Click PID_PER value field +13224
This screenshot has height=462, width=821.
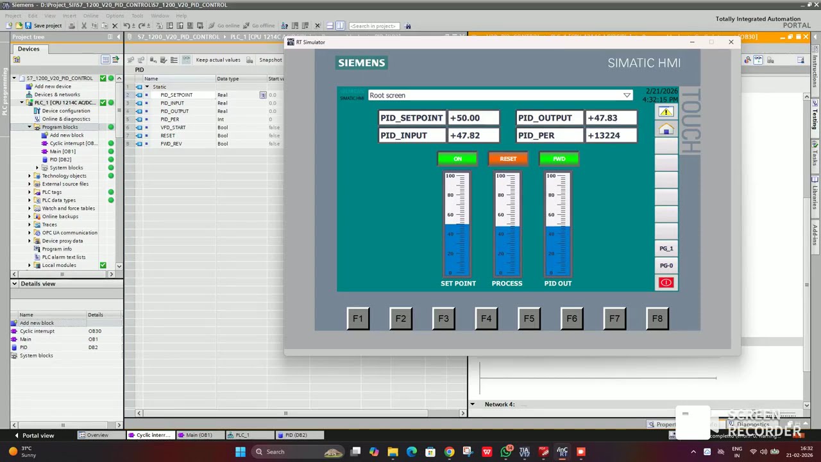[611, 135]
